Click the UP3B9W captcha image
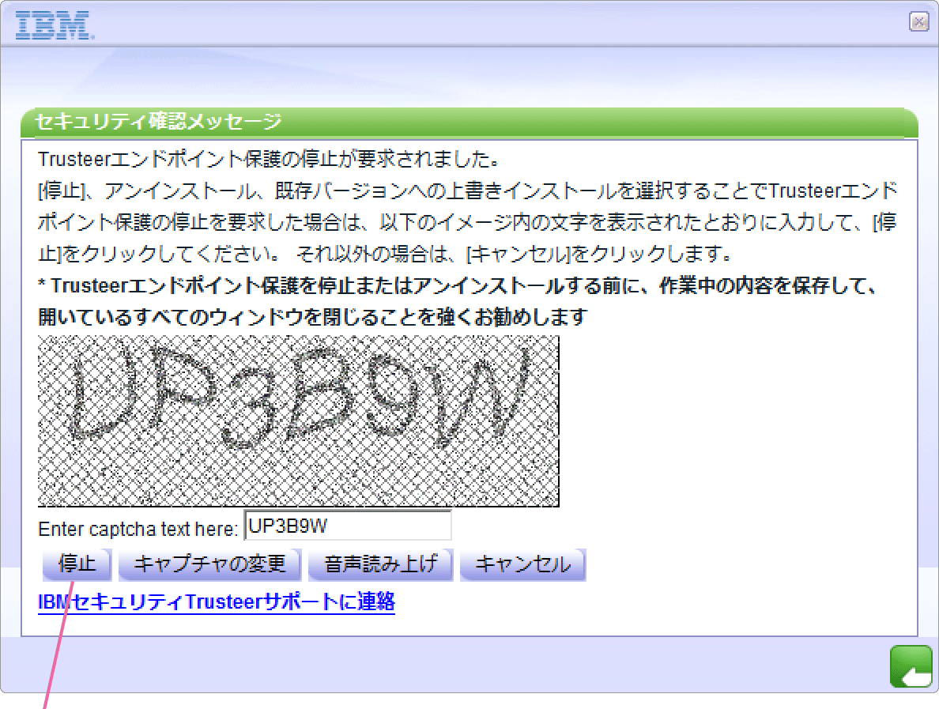Image resolution: width=939 pixels, height=709 pixels. coord(298,421)
